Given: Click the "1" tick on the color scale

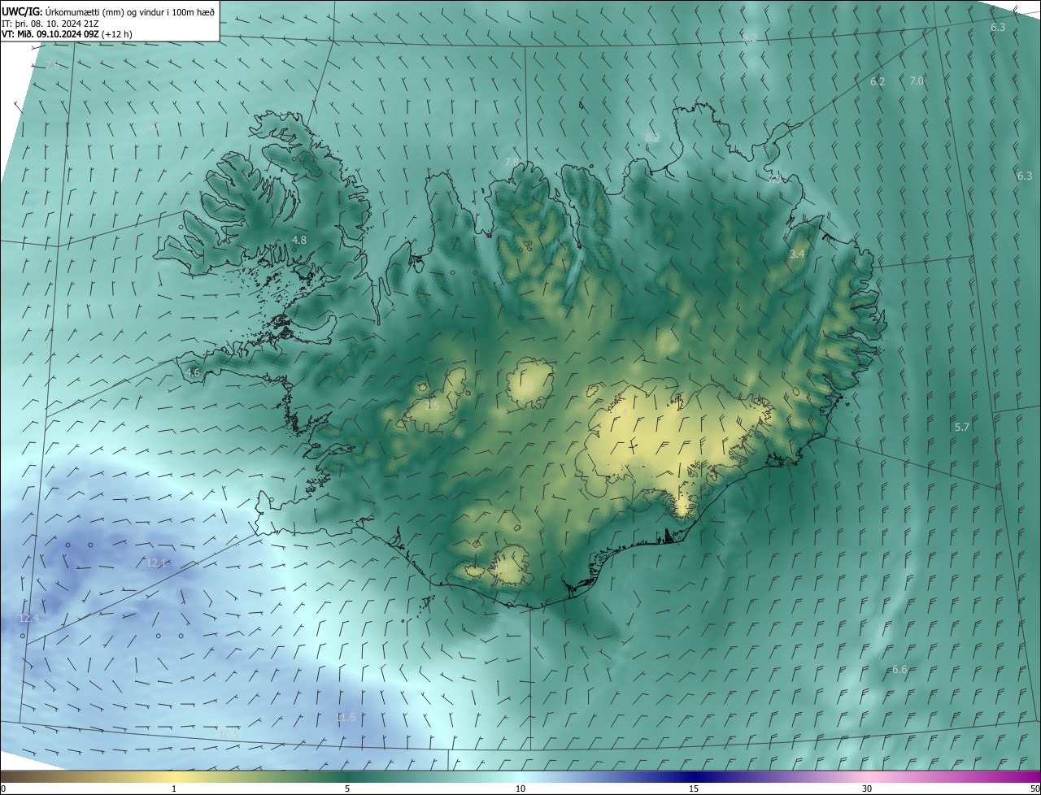Looking at the screenshot, I should [174, 788].
